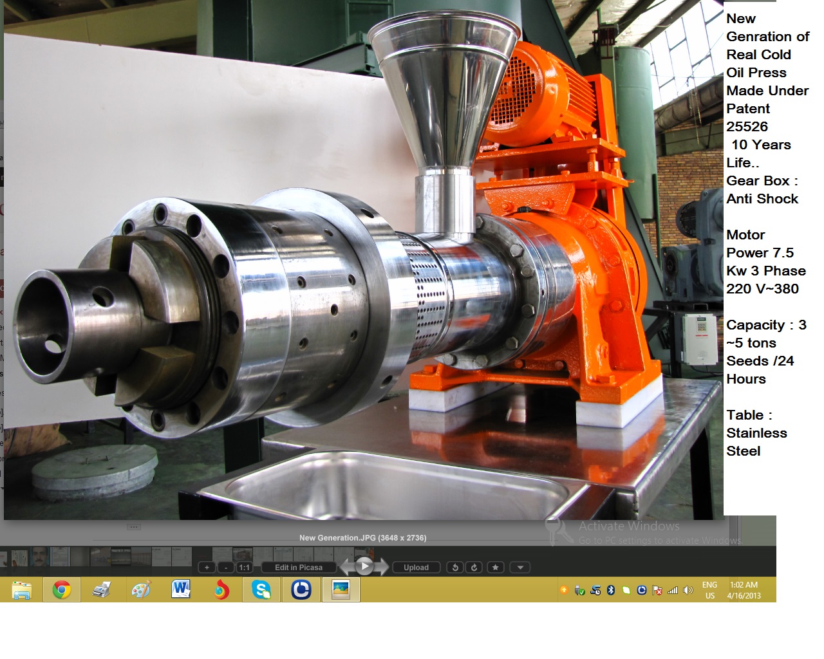824x659 pixels.
Task: Go to the next photo with right arrow
Action: [x=381, y=567]
